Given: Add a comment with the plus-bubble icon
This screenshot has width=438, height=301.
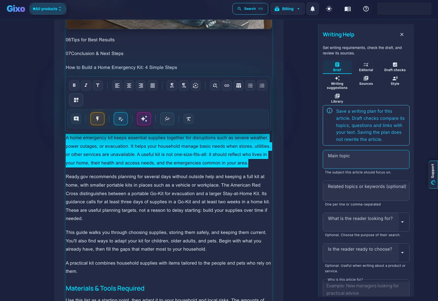Looking at the screenshot, I should (76, 119).
